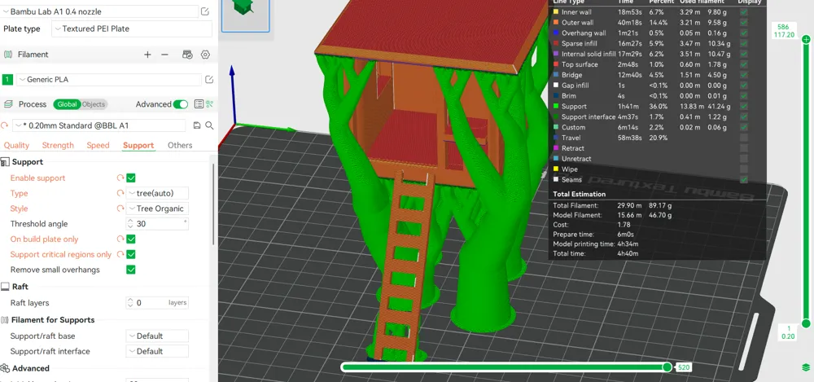Switch to the Quality tab

coord(16,146)
